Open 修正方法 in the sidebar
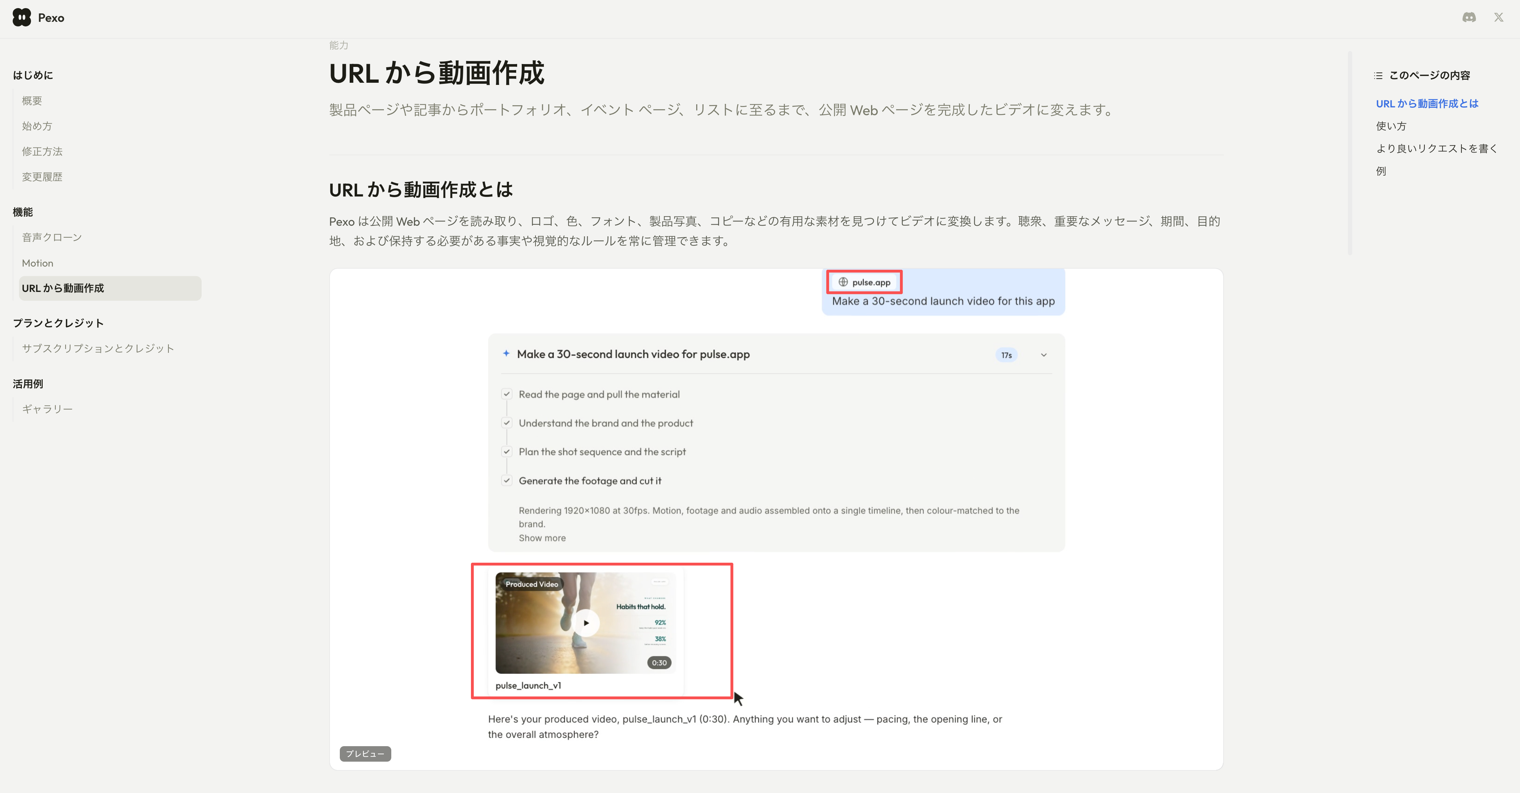The image size is (1520, 793). pyautogui.click(x=42, y=151)
